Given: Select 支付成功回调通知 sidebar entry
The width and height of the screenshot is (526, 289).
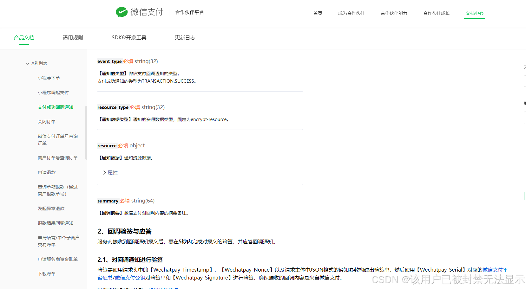Looking at the screenshot, I should tap(55, 107).
